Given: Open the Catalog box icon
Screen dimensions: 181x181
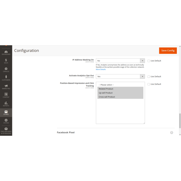Looking at the screenshot, I should pos(6,69).
